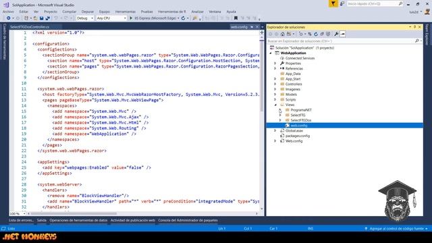Click the Open File toolbar icon
432x243 pixels.
(35, 18)
